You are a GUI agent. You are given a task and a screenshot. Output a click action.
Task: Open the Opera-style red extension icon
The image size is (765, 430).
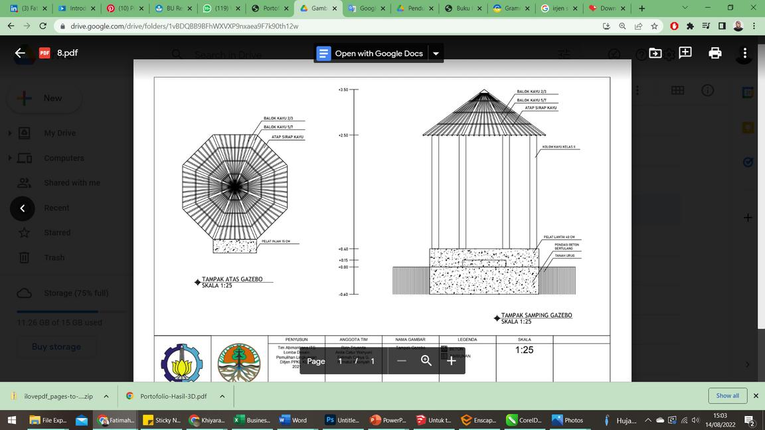(674, 27)
